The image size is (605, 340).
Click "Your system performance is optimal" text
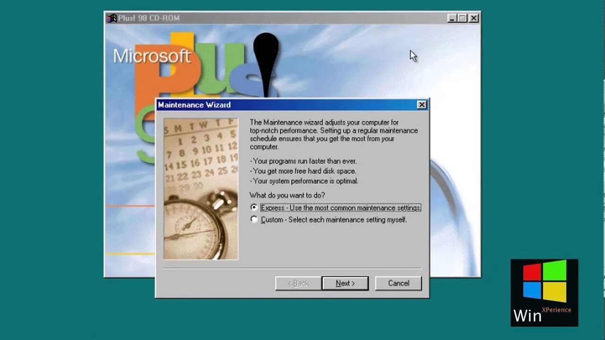pyautogui.click(x=304, y=181)
